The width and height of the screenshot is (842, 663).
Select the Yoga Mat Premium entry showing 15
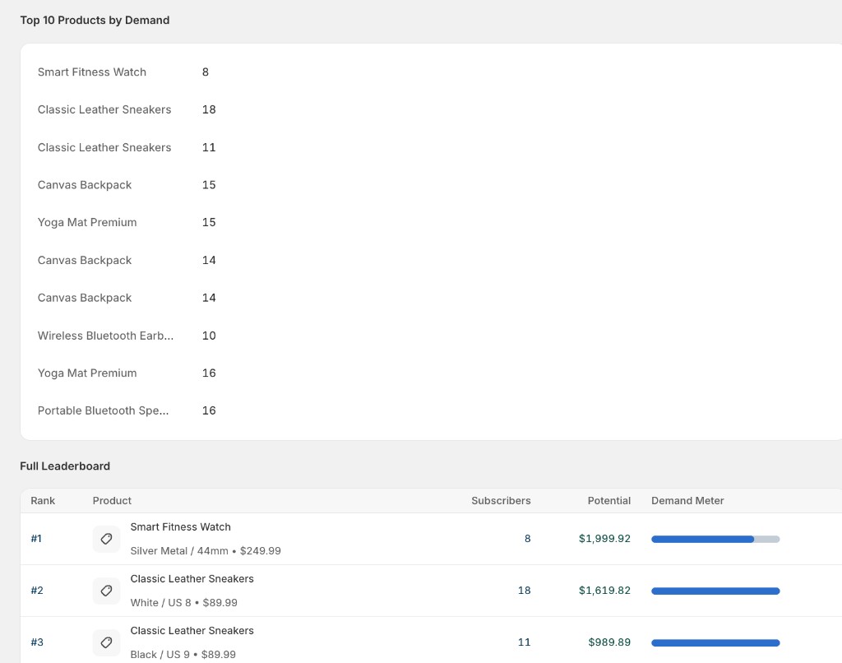(x=87, y=222)
